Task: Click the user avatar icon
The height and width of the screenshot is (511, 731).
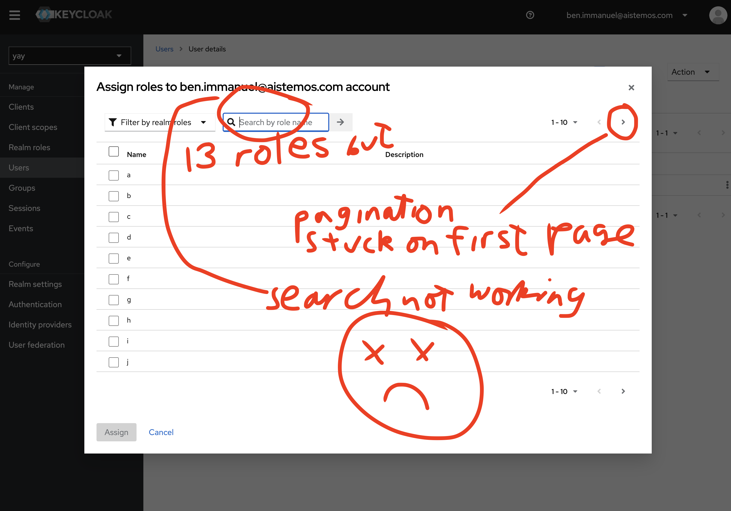Action: (718, 15)
